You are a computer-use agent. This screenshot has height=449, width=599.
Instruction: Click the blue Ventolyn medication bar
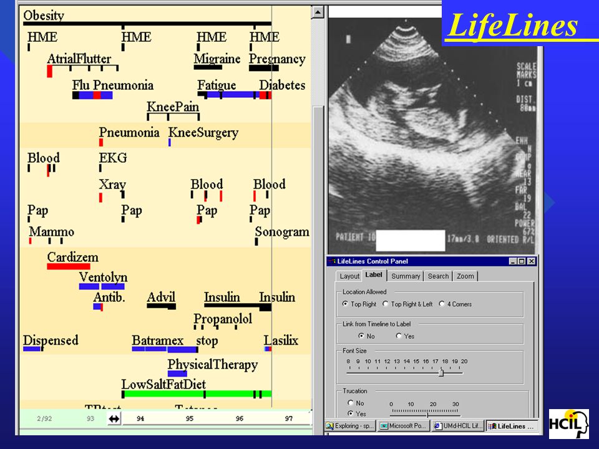[102, 286]
